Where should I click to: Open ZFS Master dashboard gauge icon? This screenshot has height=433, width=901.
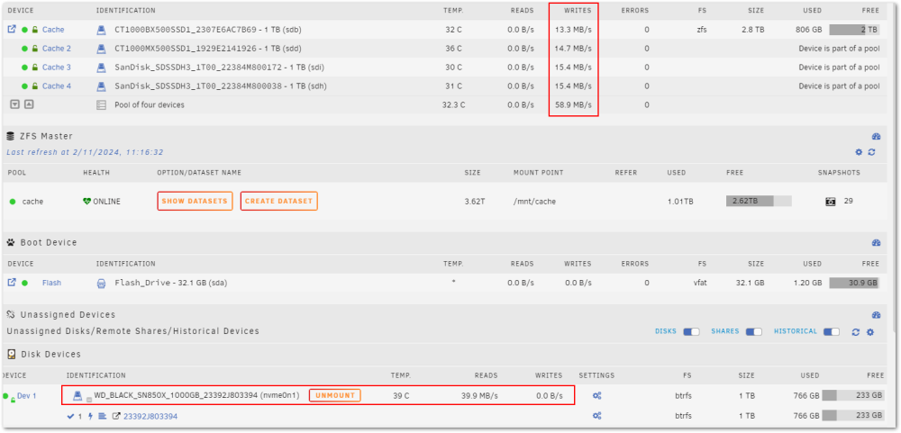tap(876, 137)
